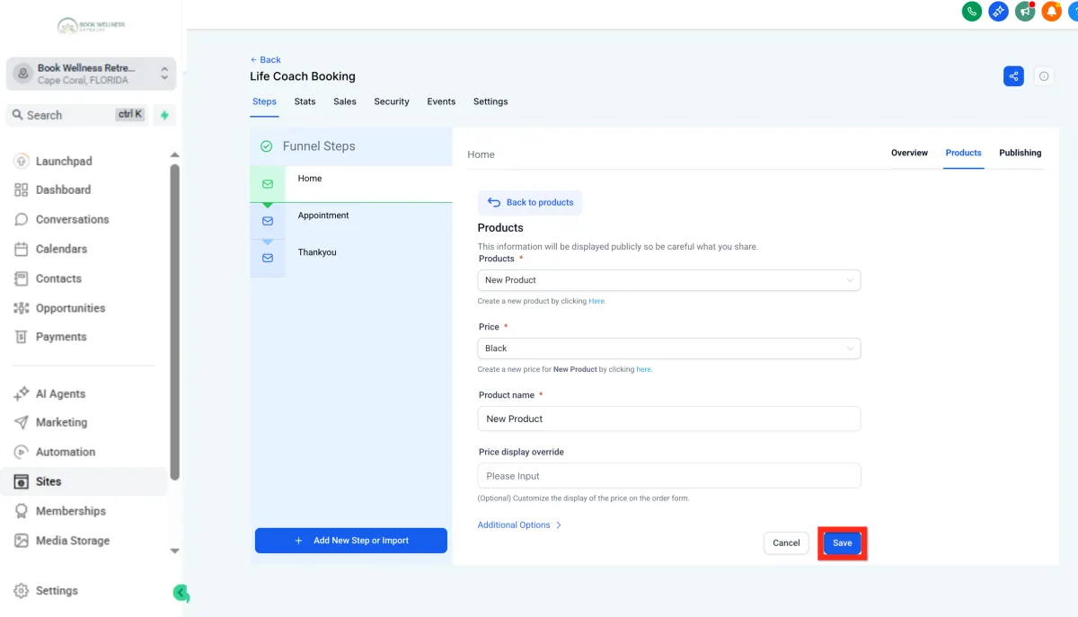Select the Thankyou funnel step
The height and width of the screenshot is (617, 1078).
pos(351,258)
